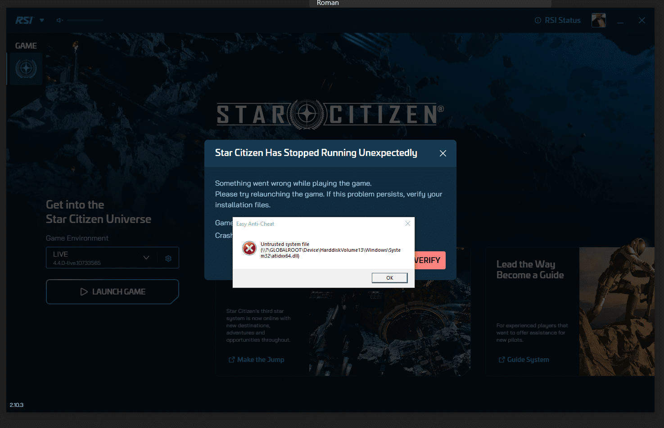Close the RSI launcher window
The width and height of the screenshot is (664, 428).
coord(642,20)
